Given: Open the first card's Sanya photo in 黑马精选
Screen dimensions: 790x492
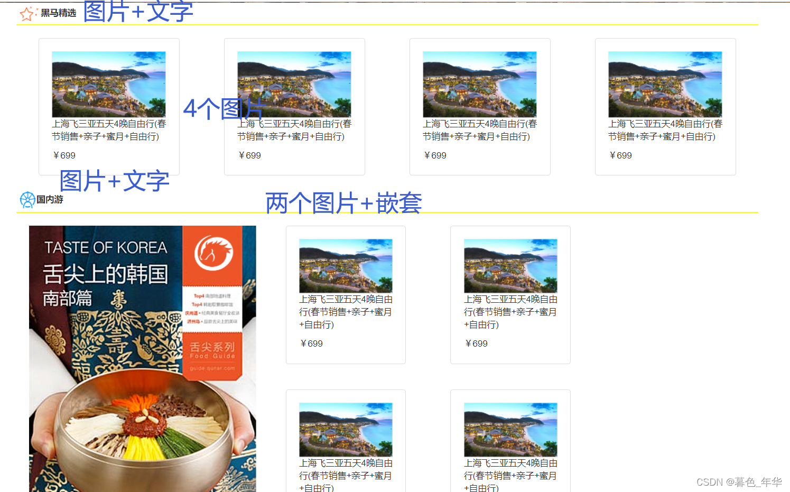Looking at the screenshot, I should 109,84.
